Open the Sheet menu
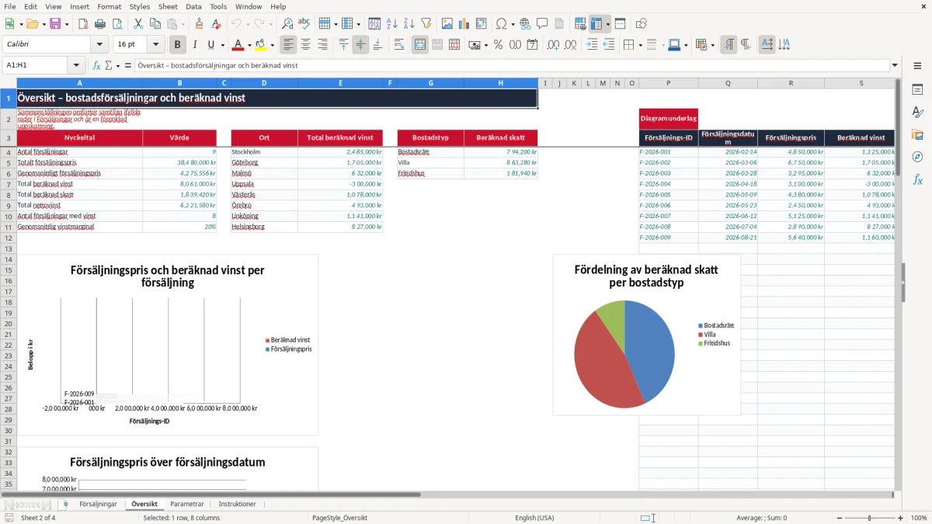Viewport: 932px width, 524px height. [168, 6]
